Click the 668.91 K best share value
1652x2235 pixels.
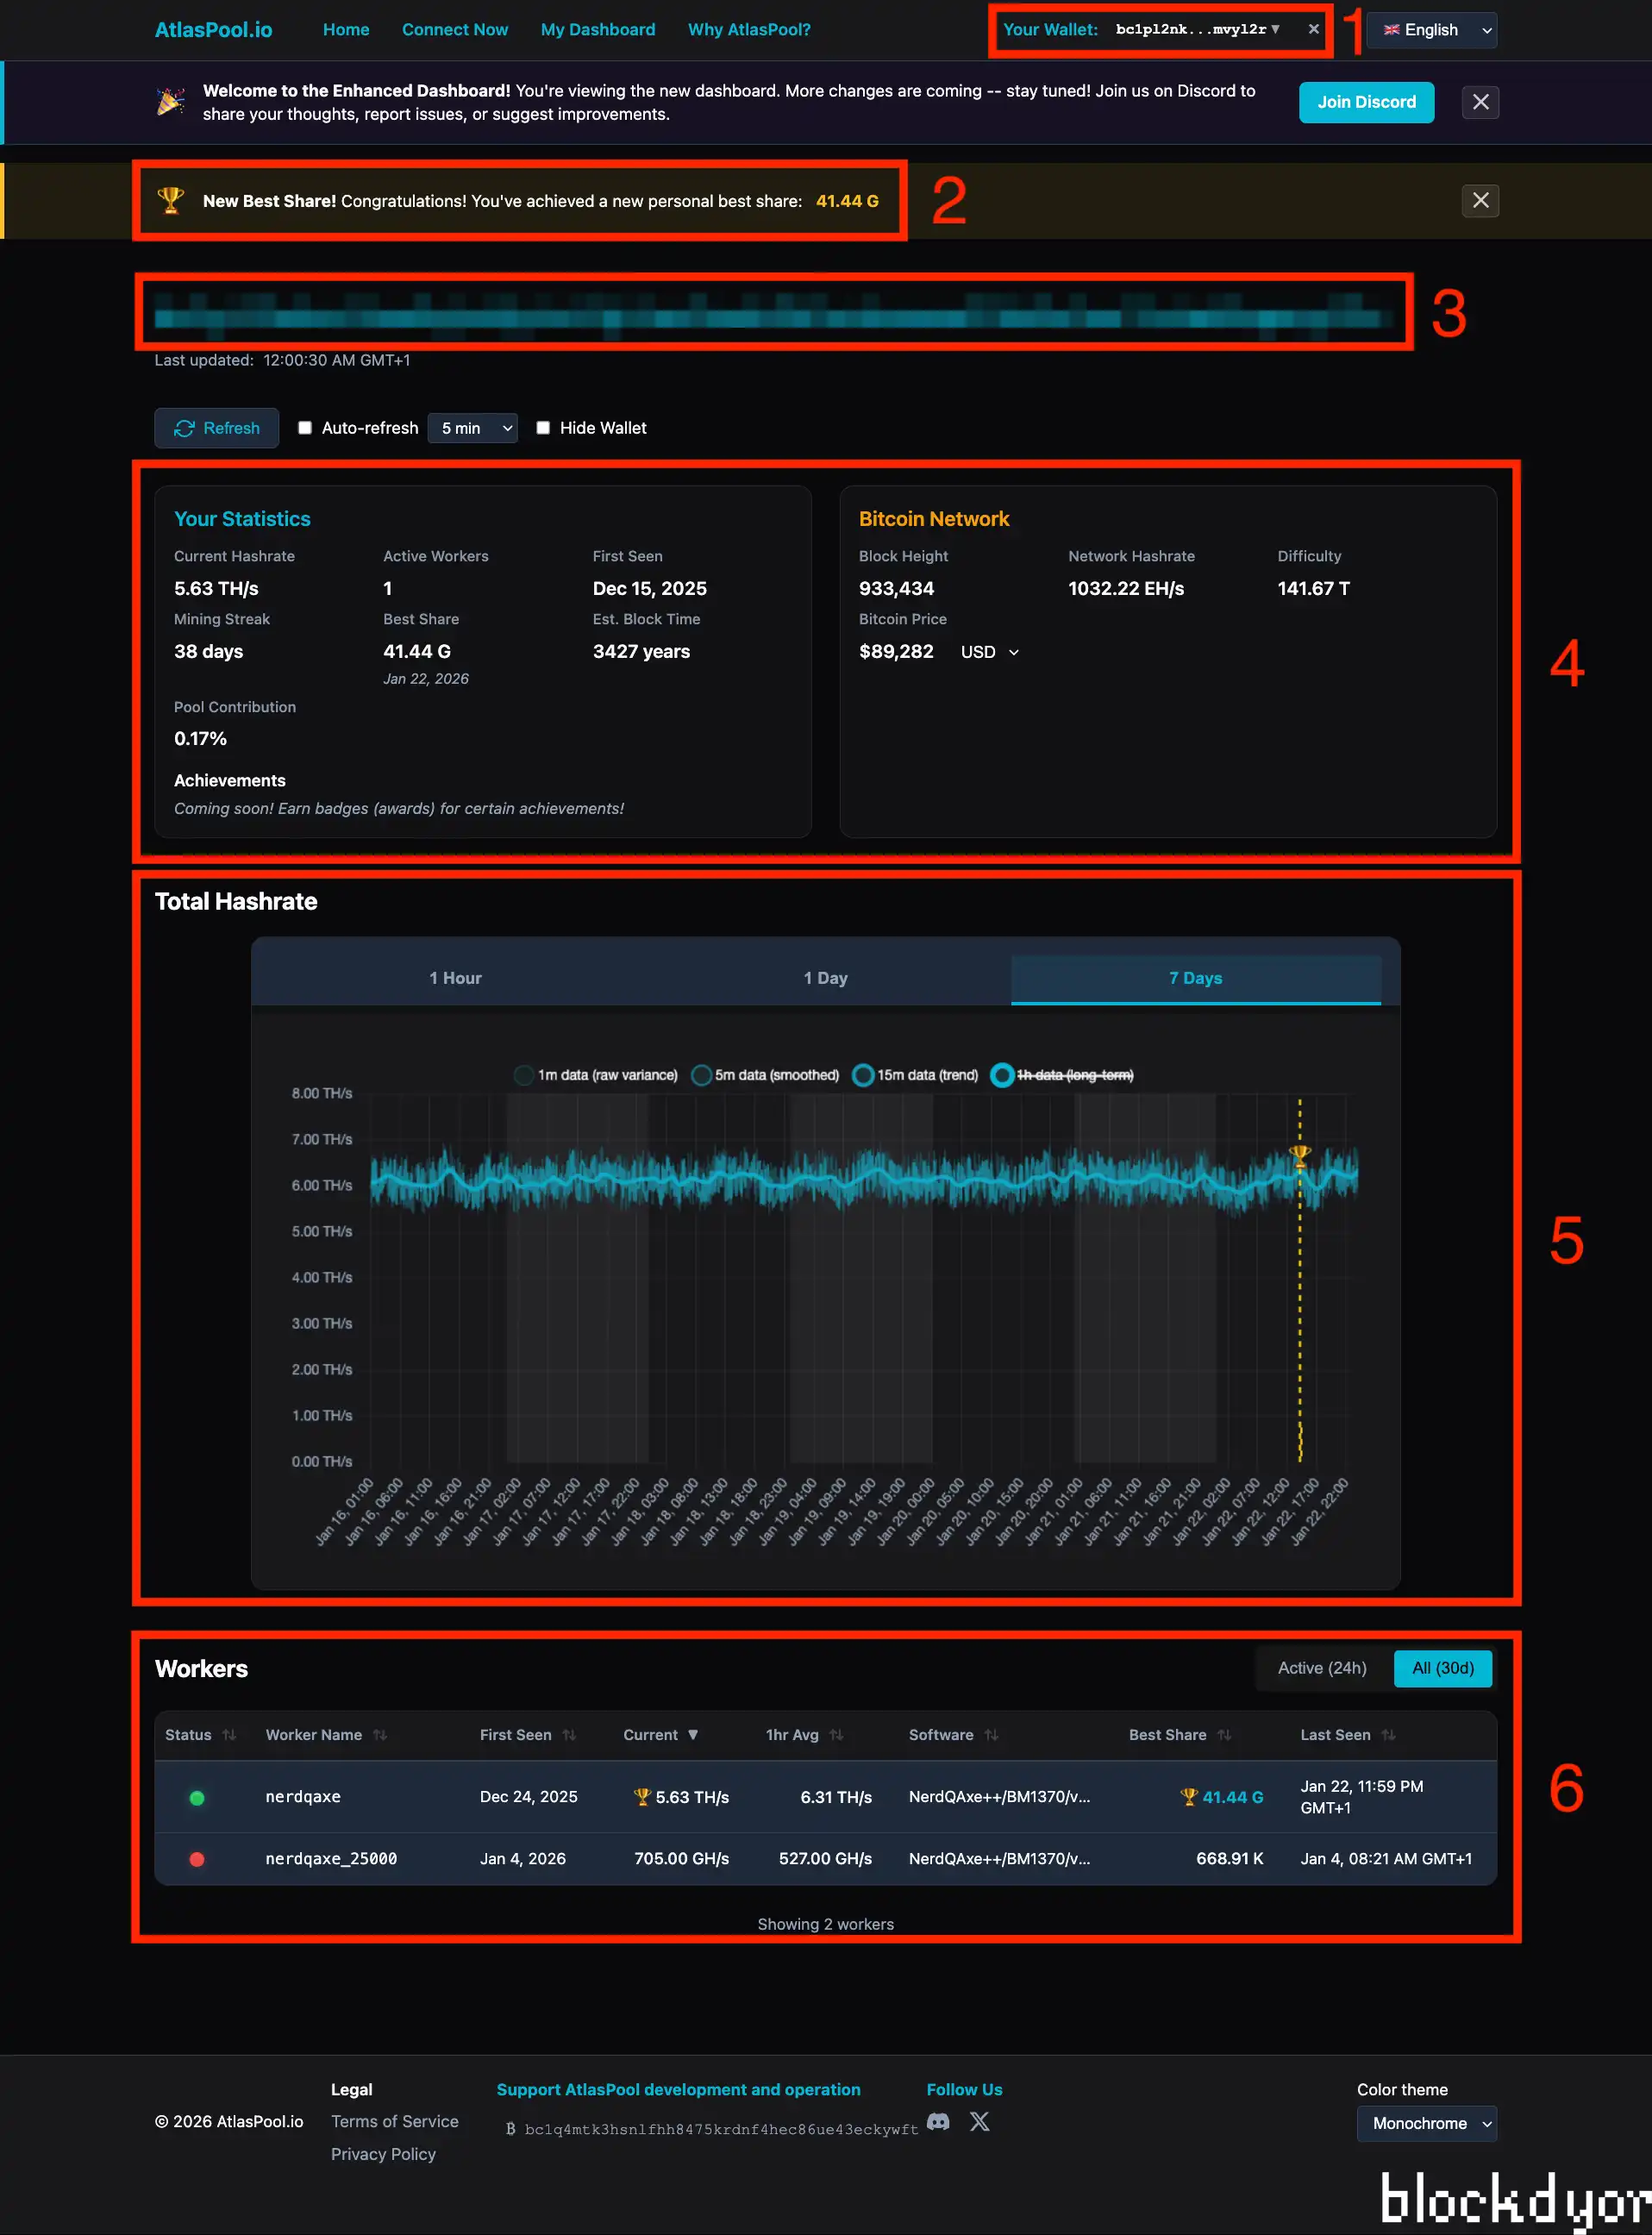1229,1858
